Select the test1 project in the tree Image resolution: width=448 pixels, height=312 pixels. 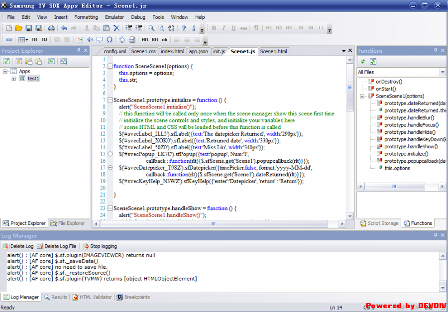(x=33, y=79)
